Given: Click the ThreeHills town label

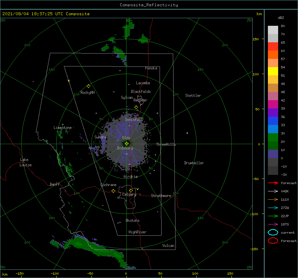Looking at the screenshot, I should 166,144.
